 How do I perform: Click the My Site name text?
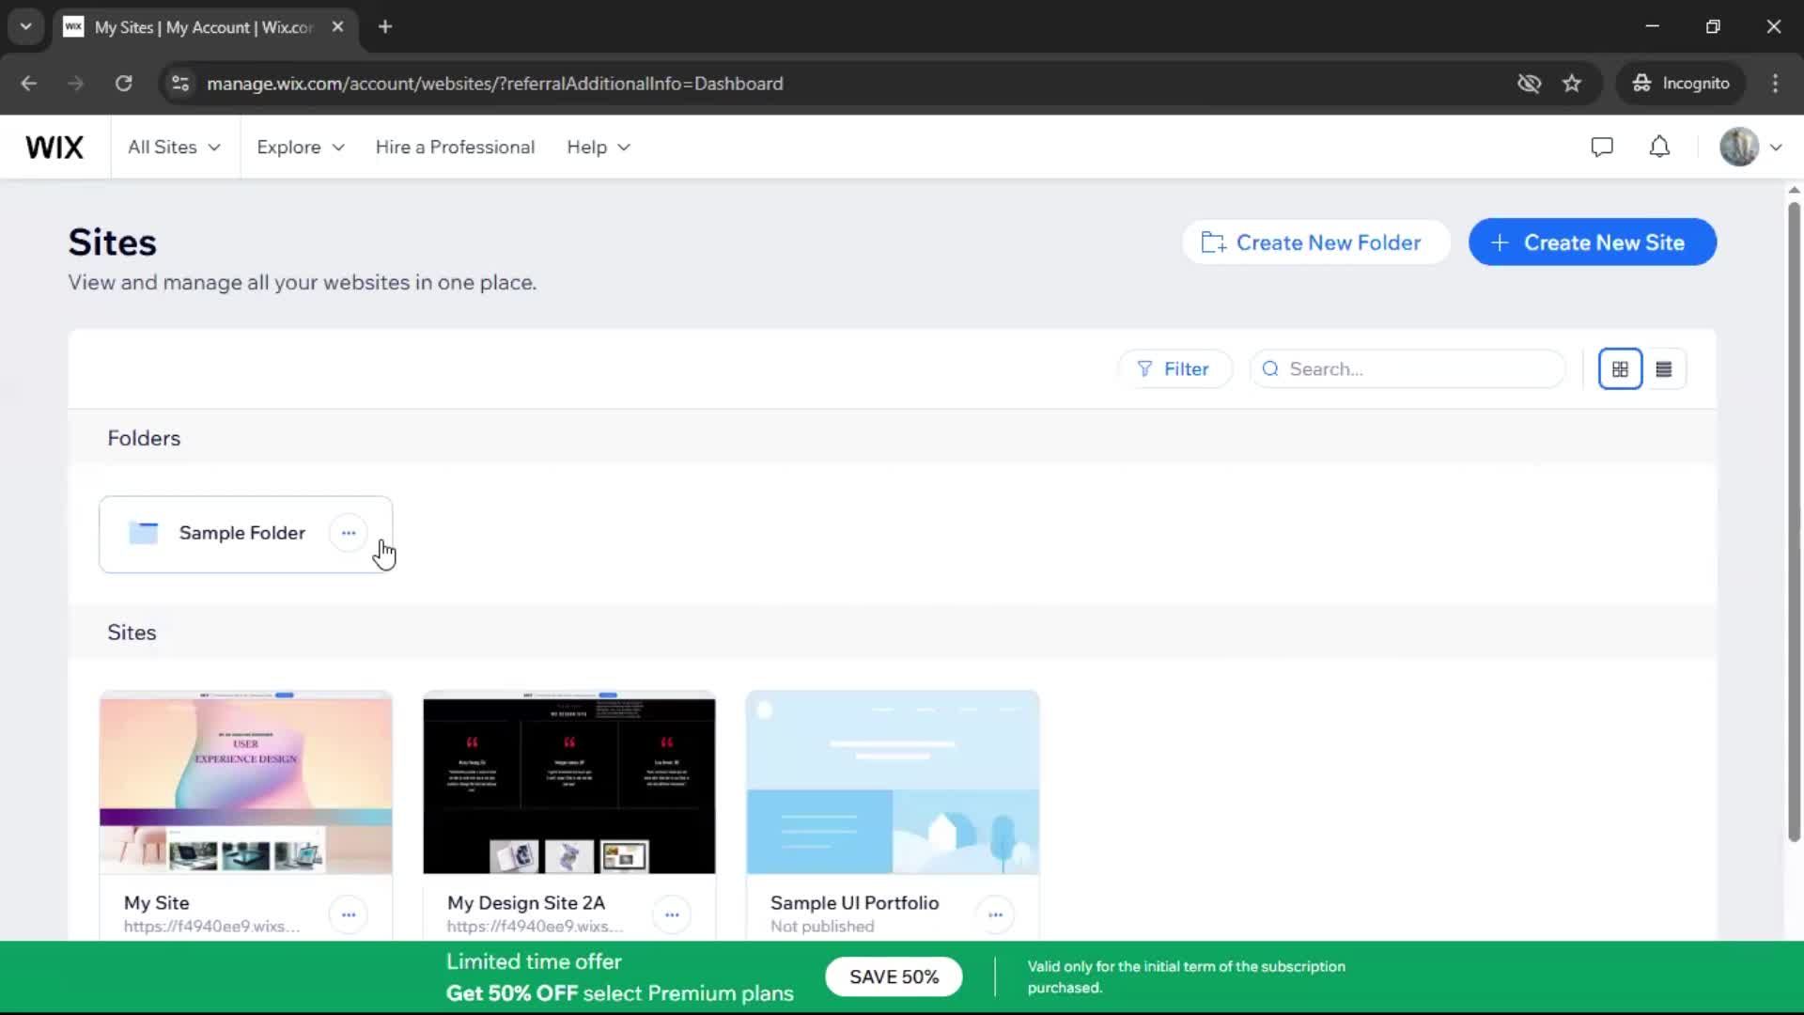[x=157, y=903]
